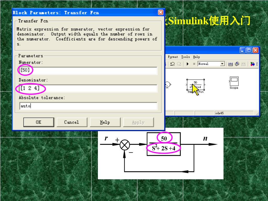Click the greyed Apply button
The width and height of the screenshot is (268, 201).
[x=138, y=122]
